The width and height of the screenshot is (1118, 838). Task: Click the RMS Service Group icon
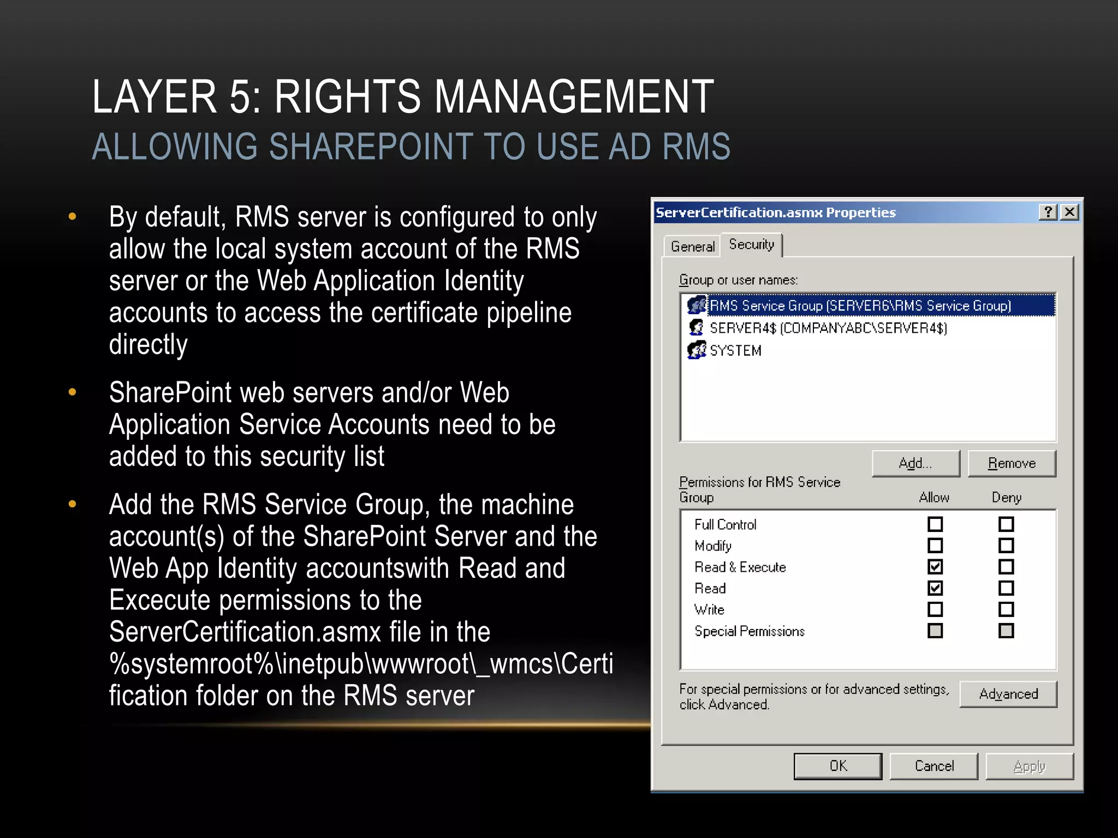pos(697,306)
